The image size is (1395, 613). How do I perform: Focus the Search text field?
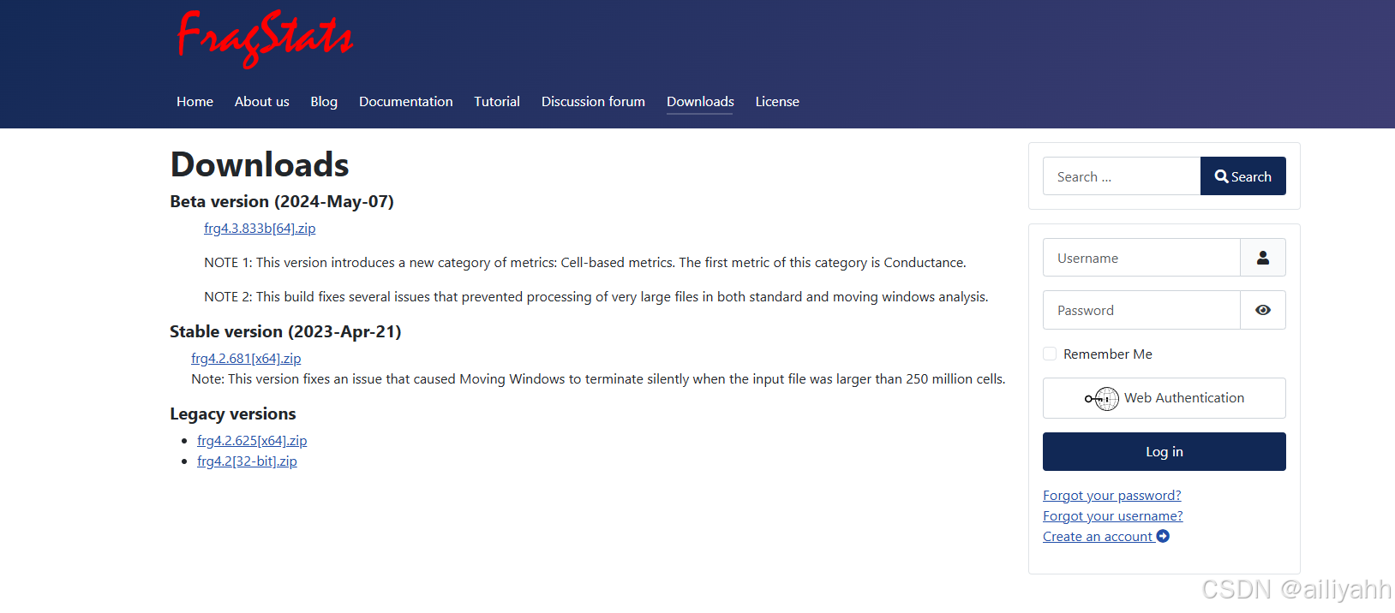point(1122,176)
